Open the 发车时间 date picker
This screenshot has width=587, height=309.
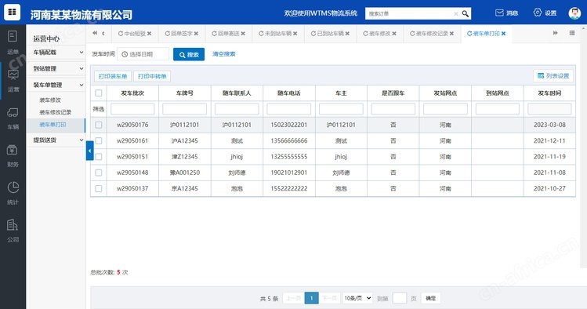click(143, 54)
